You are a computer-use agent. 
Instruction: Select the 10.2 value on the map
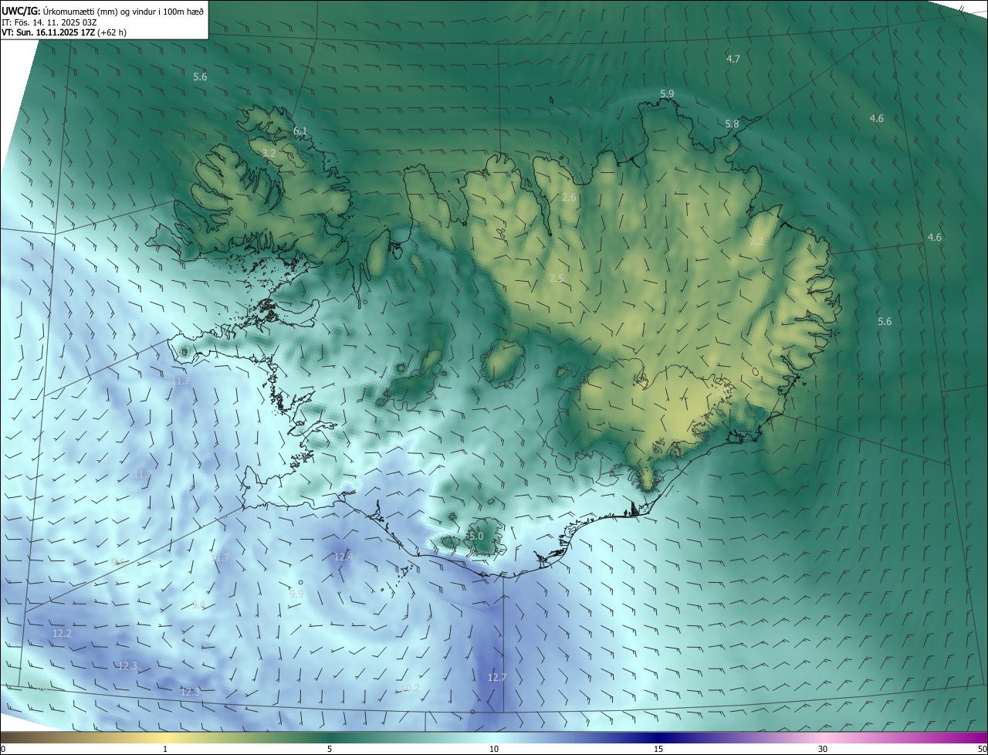[x=411, y=689]
